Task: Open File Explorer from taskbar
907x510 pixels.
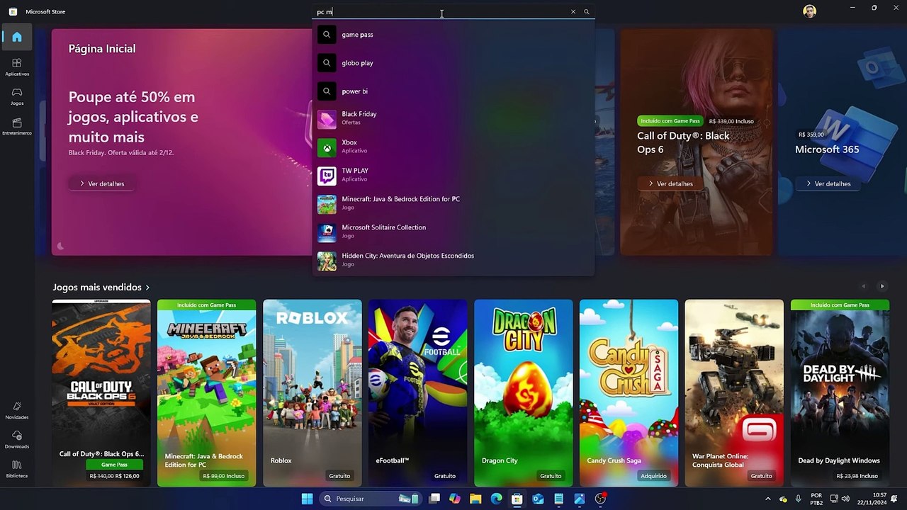Action: (x=475, y=499)
